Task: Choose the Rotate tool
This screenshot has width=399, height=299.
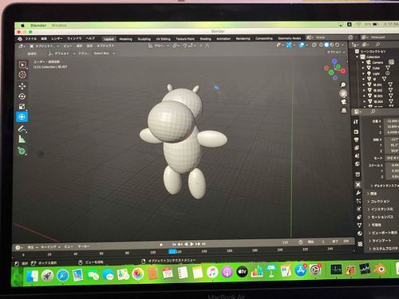Action: pyautogui.click(x=22, y=96)
